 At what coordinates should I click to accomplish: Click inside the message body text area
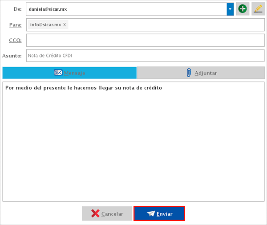point(133,143)
